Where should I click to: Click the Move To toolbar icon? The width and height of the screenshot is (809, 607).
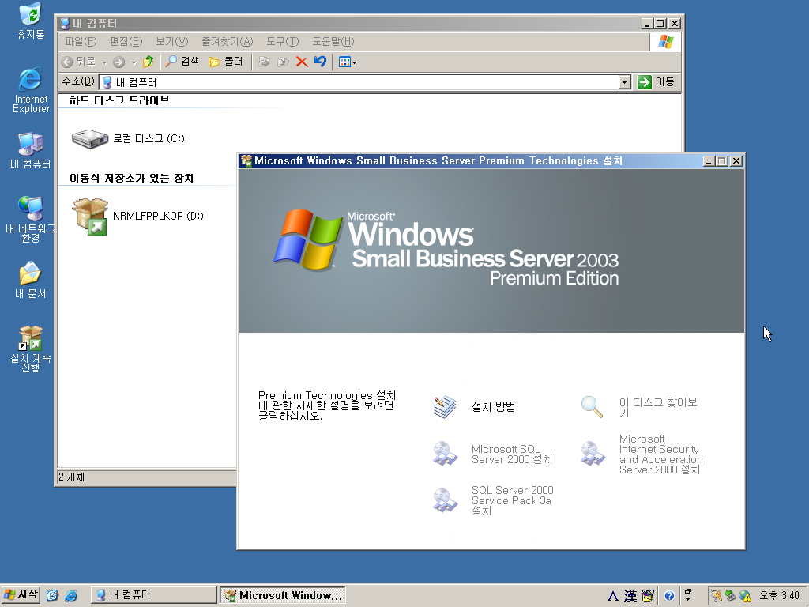click(264, 62)
